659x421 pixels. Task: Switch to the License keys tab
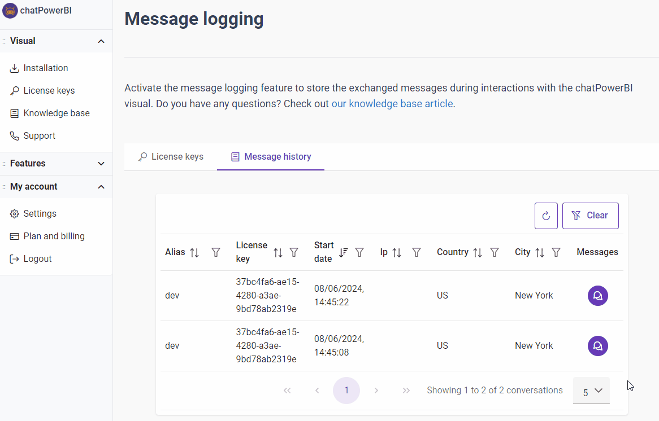(x=171, y=156)
